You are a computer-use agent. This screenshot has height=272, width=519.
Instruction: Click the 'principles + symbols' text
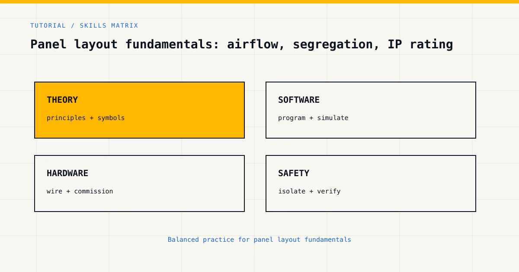point(86,118)
